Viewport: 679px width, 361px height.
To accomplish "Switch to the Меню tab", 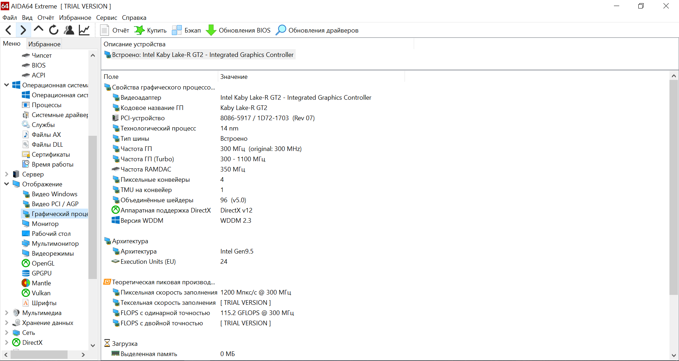I will click(12, 43).
